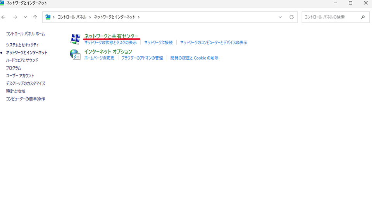Refresh the Control Panel view
Screen dimensions: 372x208
pyautogui.click(x=291, y=17)
